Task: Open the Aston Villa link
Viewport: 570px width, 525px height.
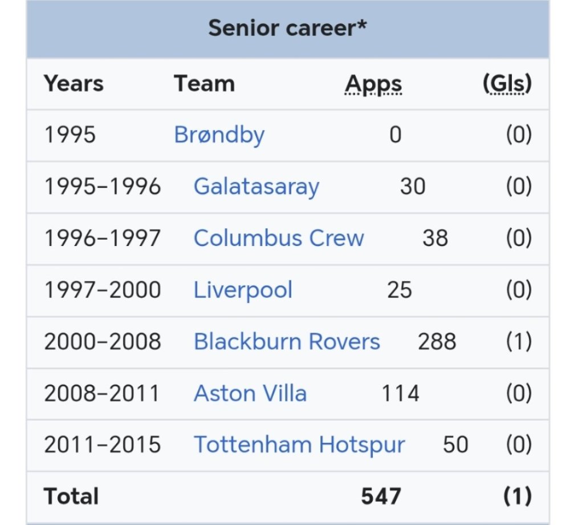Action: click(x=250, y=394)
